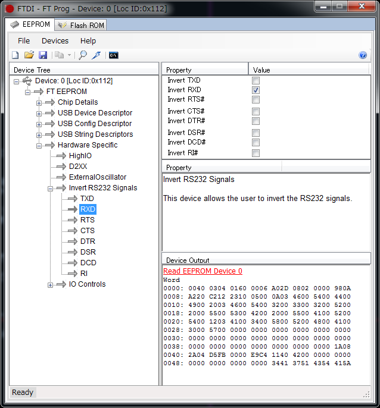Open the dropdown arrow beside Copy icon
Screen dimensions: 380x408
[x=69, y=55]
